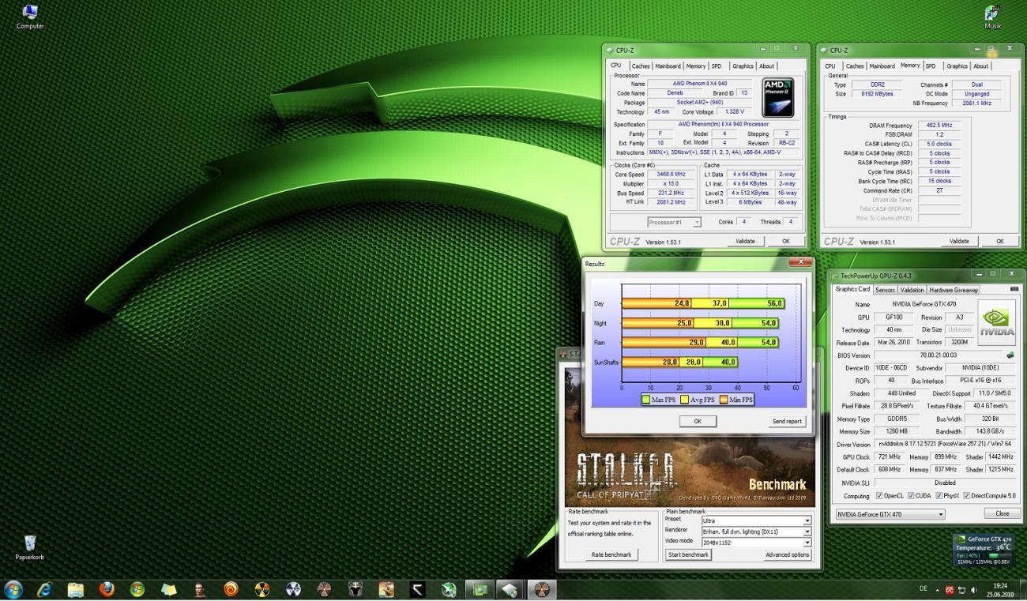Click the clock showing 19:24 in the tray
This screenshot has height=601, width=1027.
point(1001,587)
